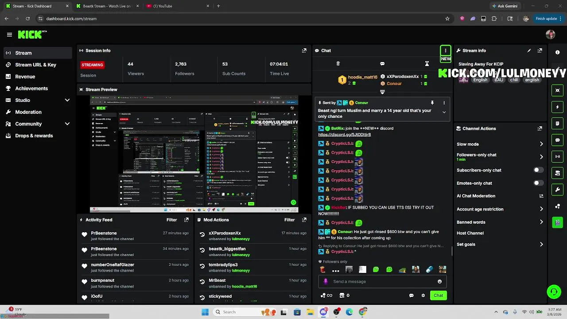The width and height of the screenshot is (567, 319).
Task: Open the emoji picker in message box
Action: click(x=439, y=281)
